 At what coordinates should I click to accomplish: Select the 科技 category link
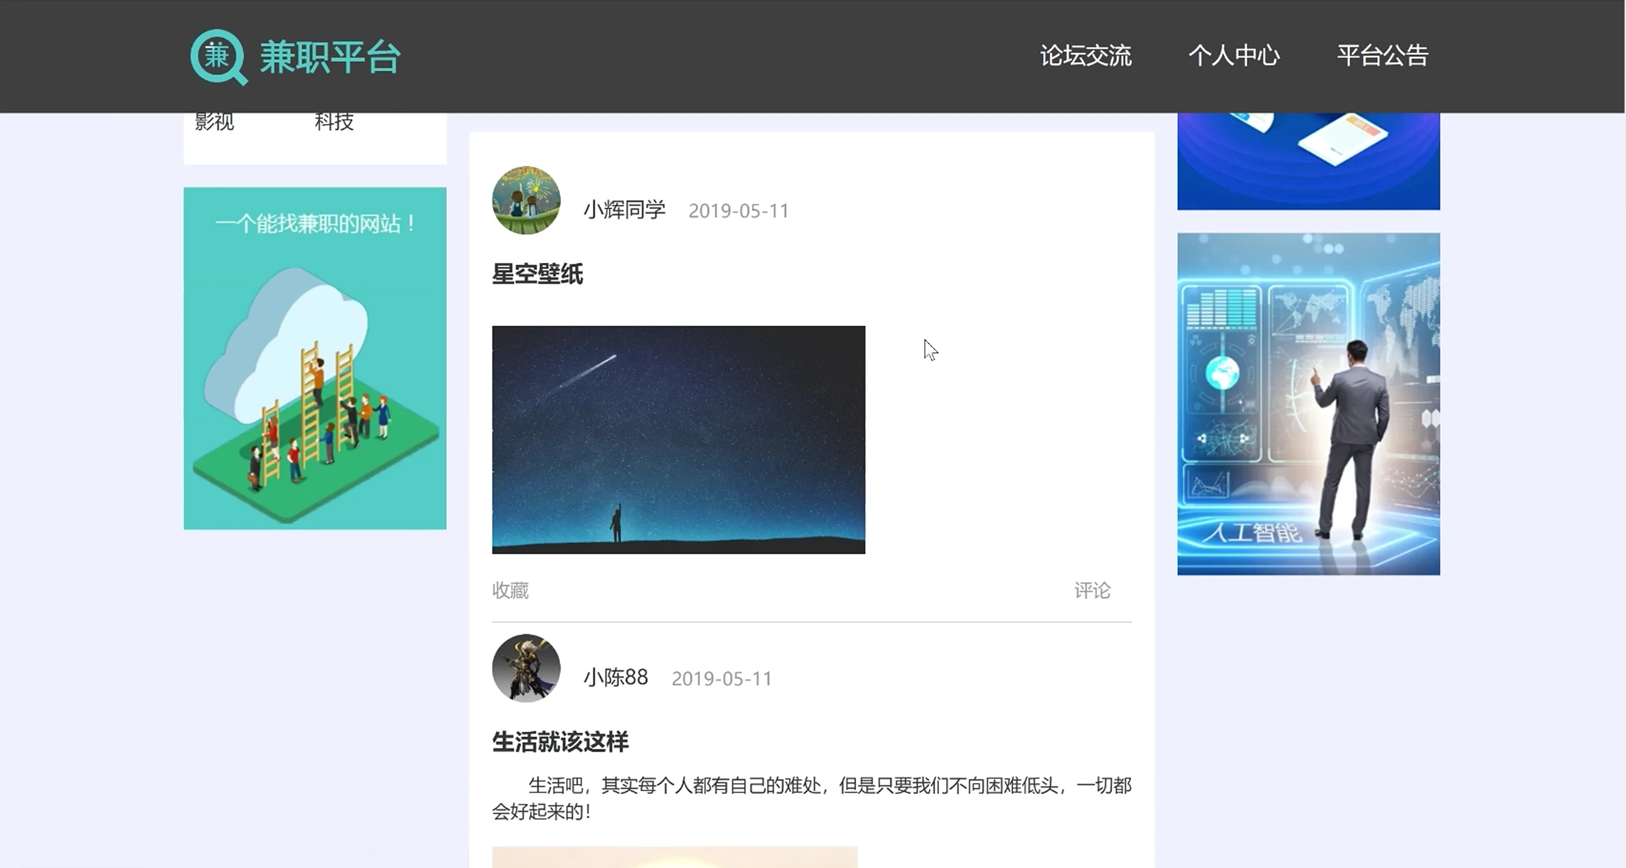coord(334,122)
